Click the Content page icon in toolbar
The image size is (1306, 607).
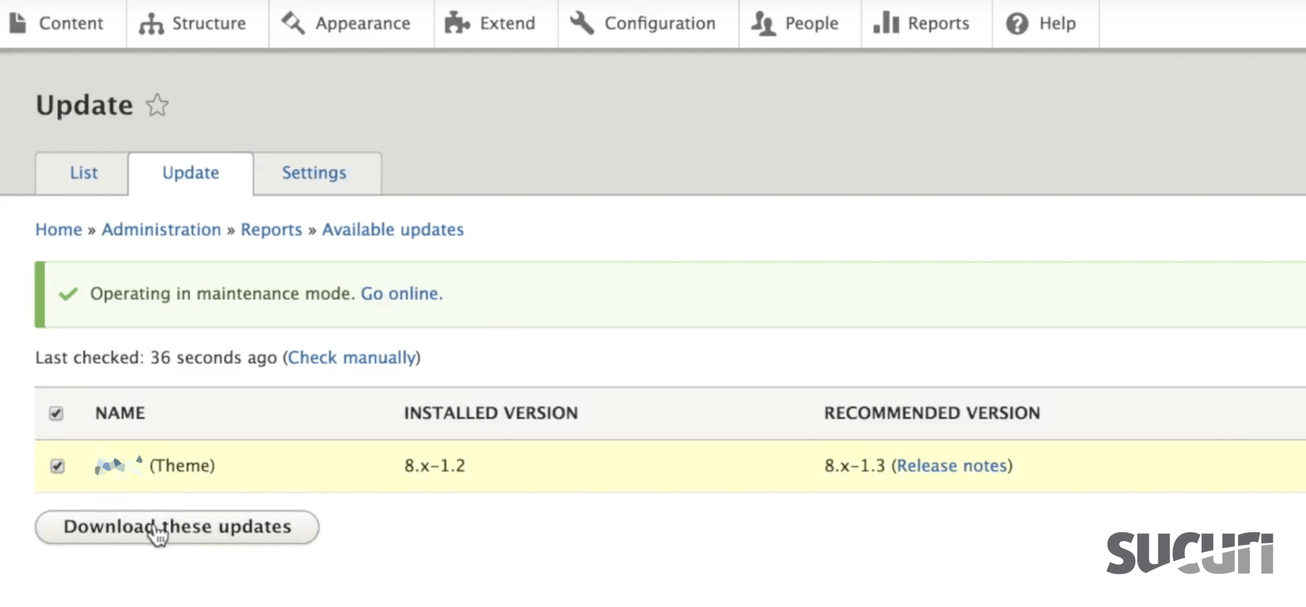tap(18, 23)
